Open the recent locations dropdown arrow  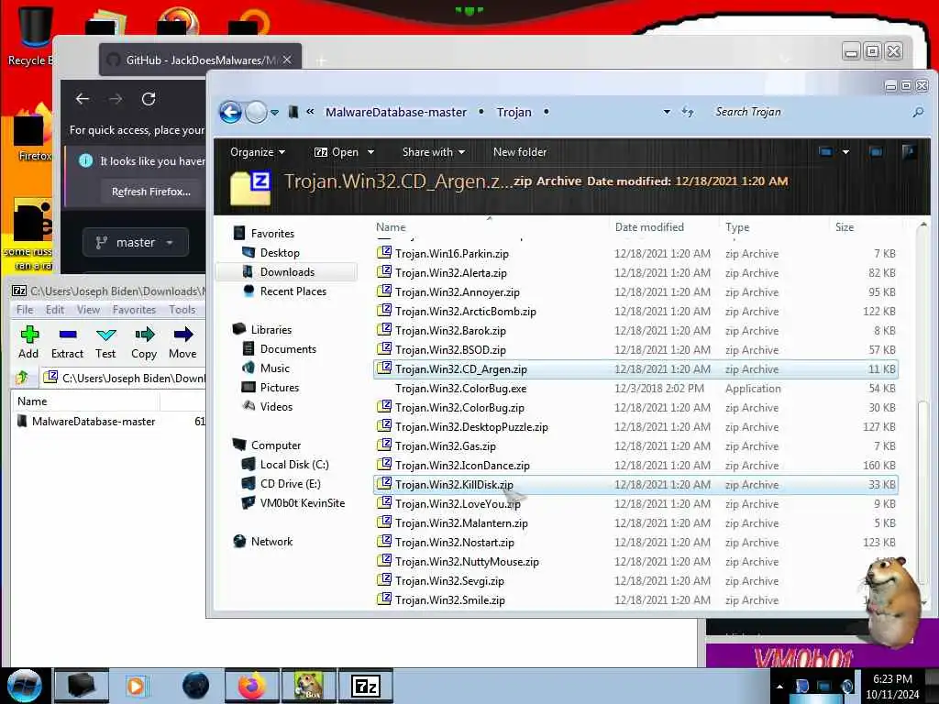(x=274, y=112)
